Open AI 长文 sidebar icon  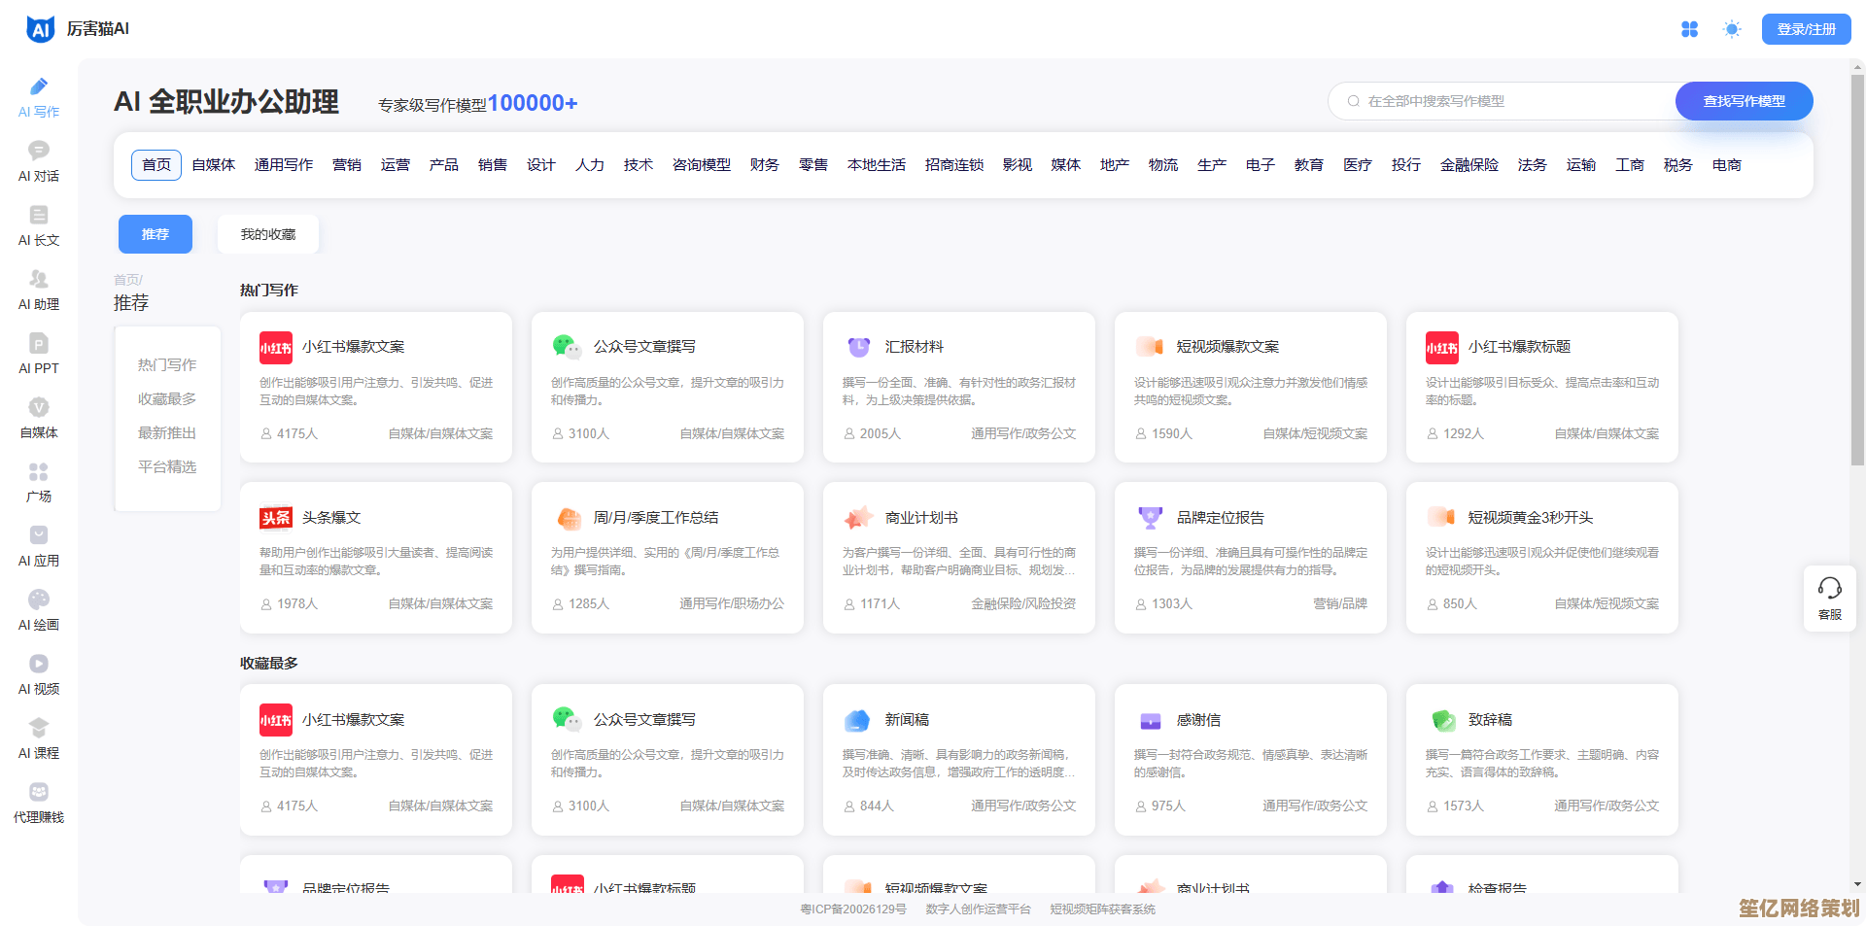[39, 215]
